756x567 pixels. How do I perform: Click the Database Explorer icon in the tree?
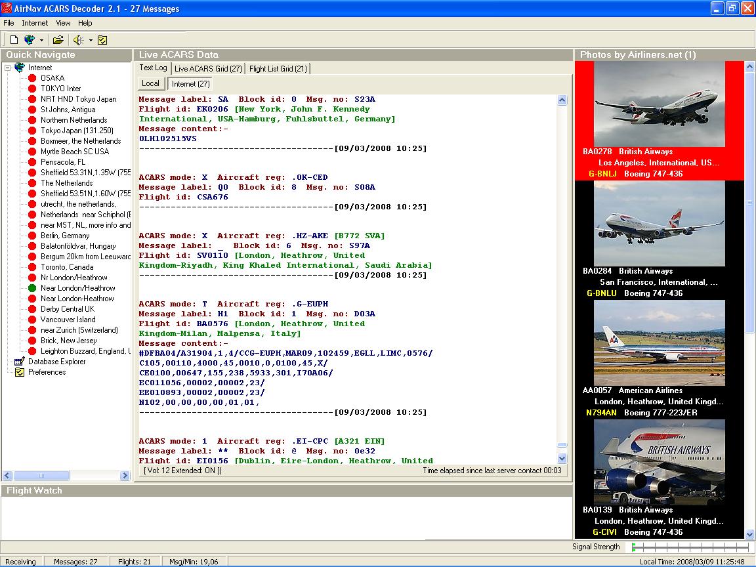pos(20,362)
